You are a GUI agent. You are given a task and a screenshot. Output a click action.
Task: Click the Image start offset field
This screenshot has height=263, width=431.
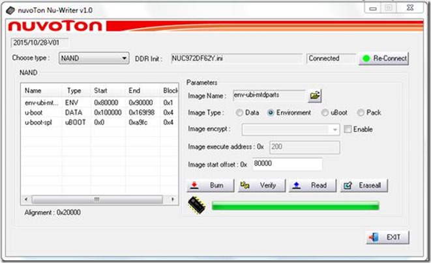[288, 164]
